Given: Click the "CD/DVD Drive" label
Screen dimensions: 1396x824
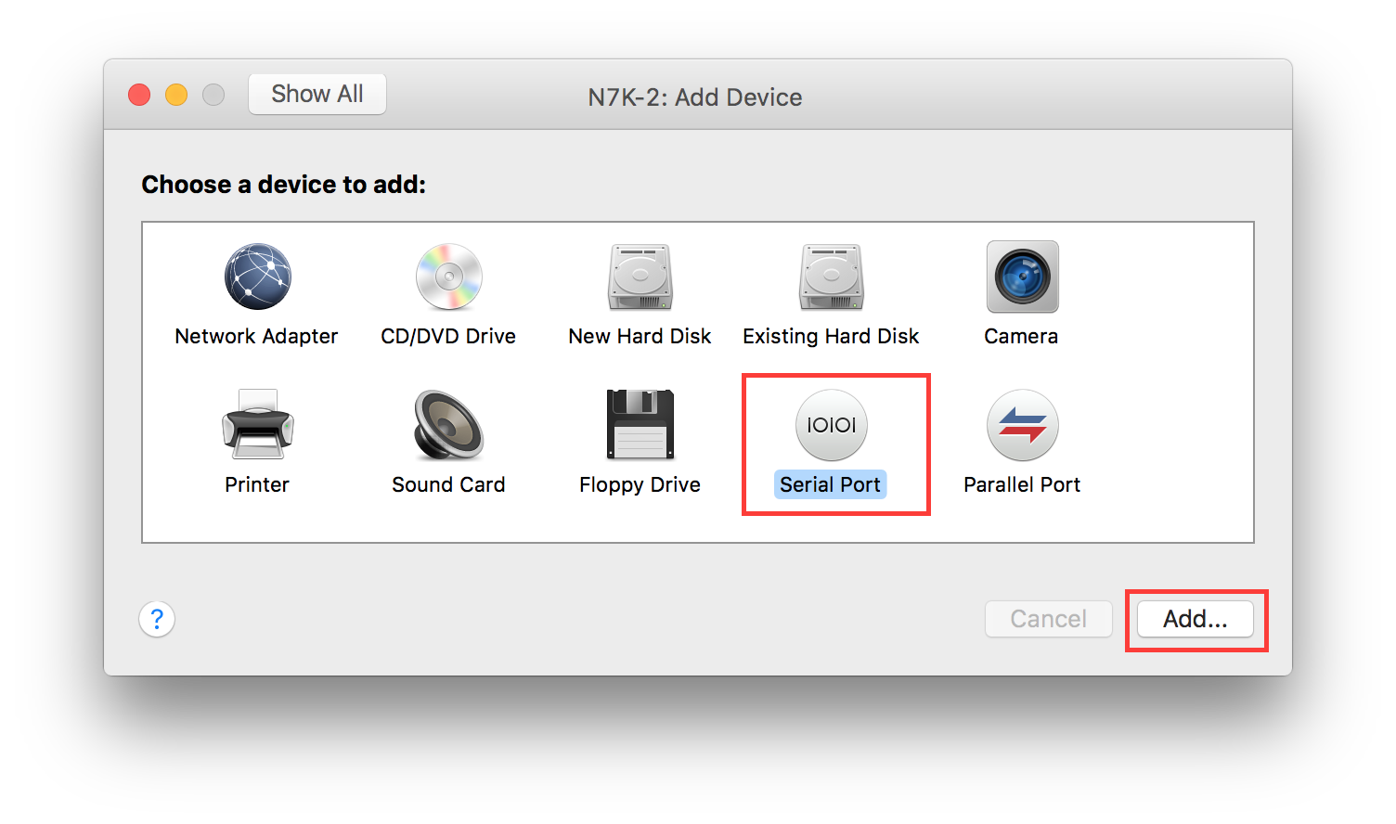Looking at the screenshot, I should pyautogui.click(x=448, y=336).
